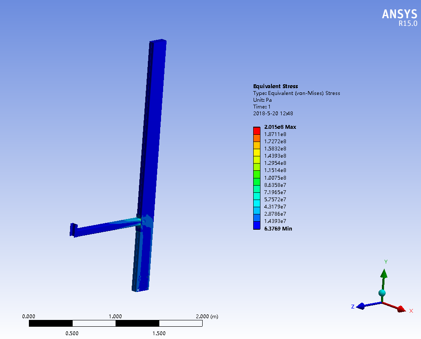Screen dimensions: 421x339
Task: Click the cyan isometric ball on the triad
Action: coord(382,293)
